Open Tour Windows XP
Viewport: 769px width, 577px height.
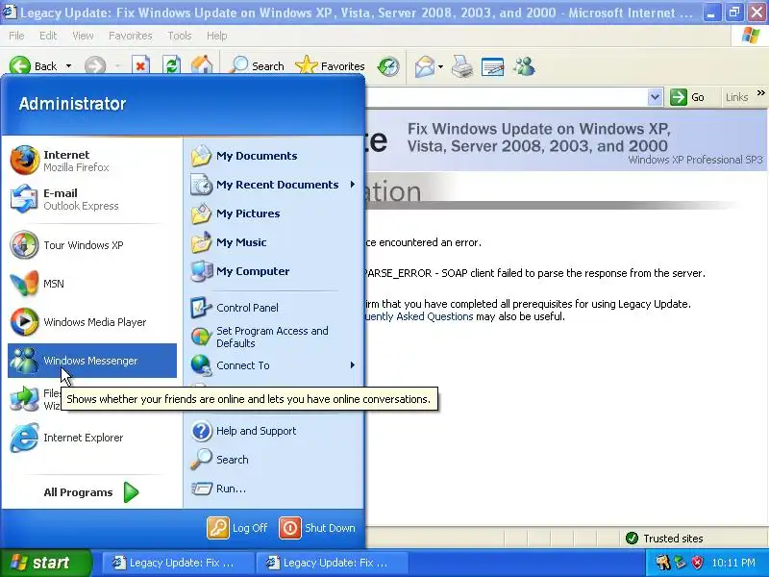coord(92,245)
